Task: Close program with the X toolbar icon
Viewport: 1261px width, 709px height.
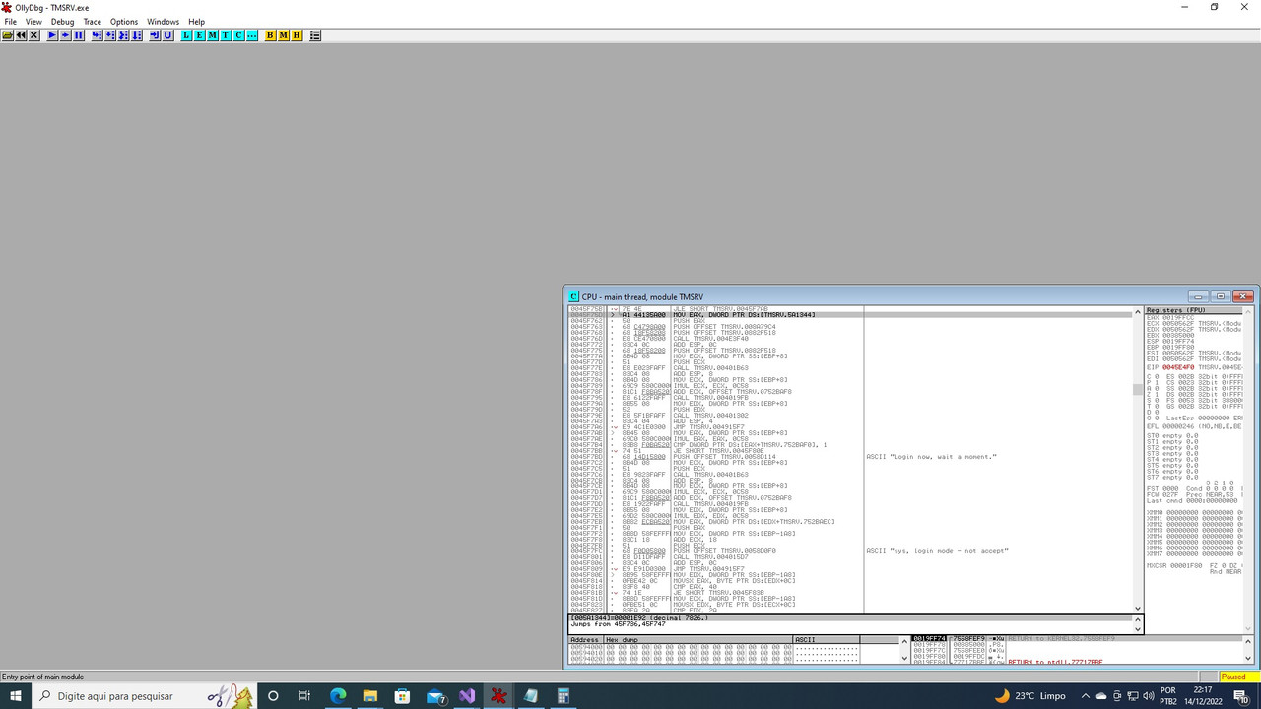Action: pos(33,35)
